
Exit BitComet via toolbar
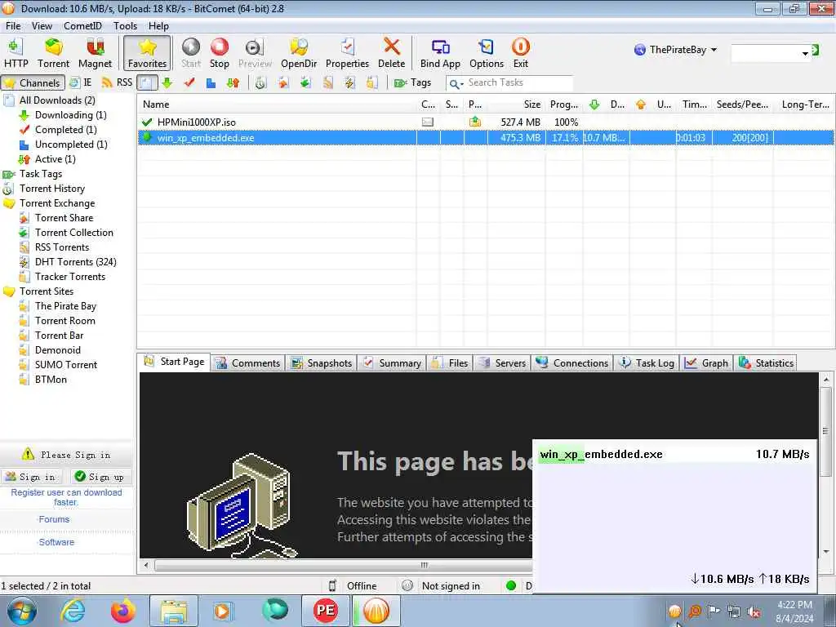coord(520,53)
